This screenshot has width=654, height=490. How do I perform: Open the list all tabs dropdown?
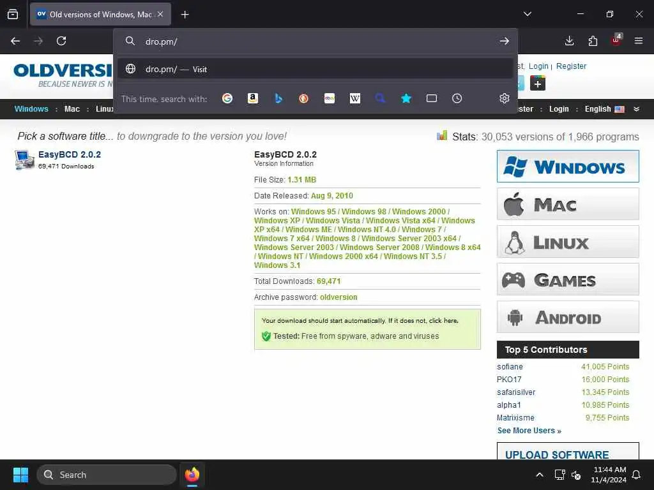tap(528, 14)
